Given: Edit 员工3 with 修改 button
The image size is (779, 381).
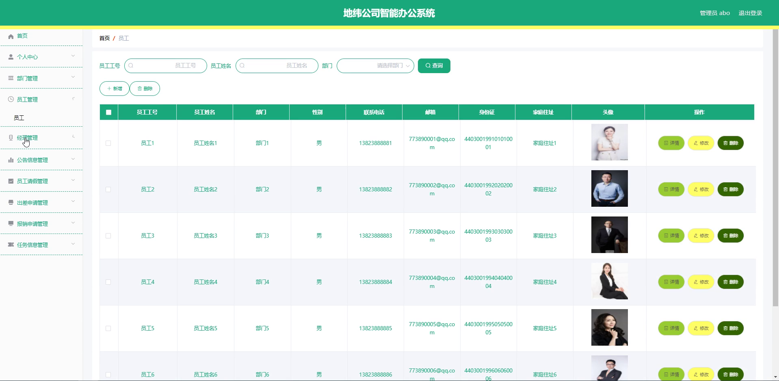Looking at the screenshot, I should (x=701, y=236).
